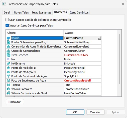Click the Ponto de Medição 2T icon
Screen dimensions: 127x118
pyautogui.click(x=9, y=72)
